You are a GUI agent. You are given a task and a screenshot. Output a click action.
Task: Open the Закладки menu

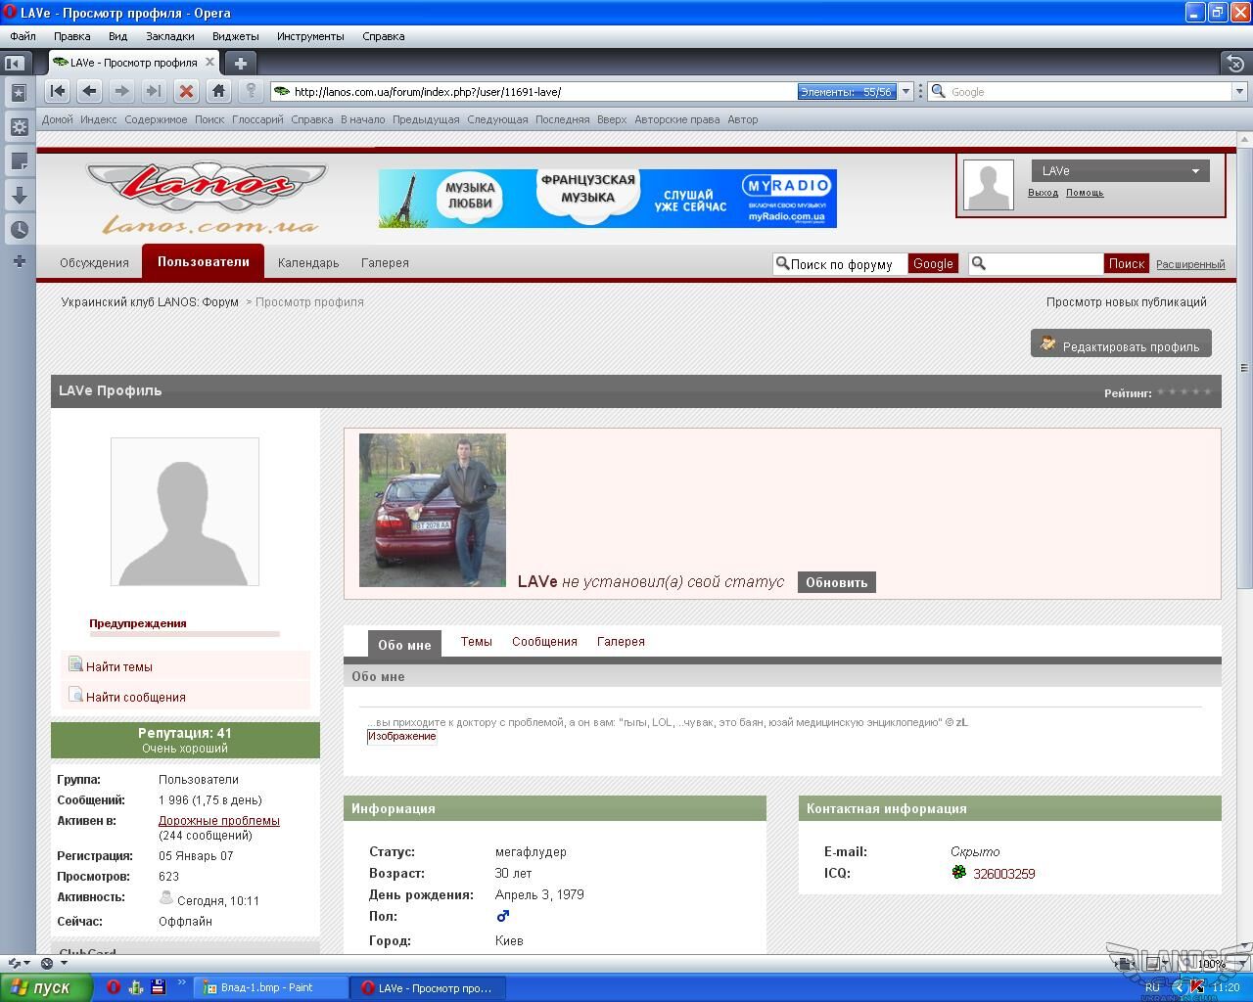point(169,36)
